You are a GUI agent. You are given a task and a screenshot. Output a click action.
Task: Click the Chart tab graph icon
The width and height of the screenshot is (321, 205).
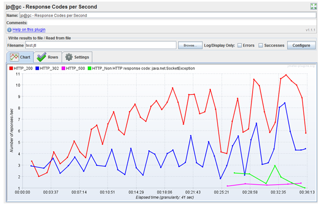tap(14, 57)
